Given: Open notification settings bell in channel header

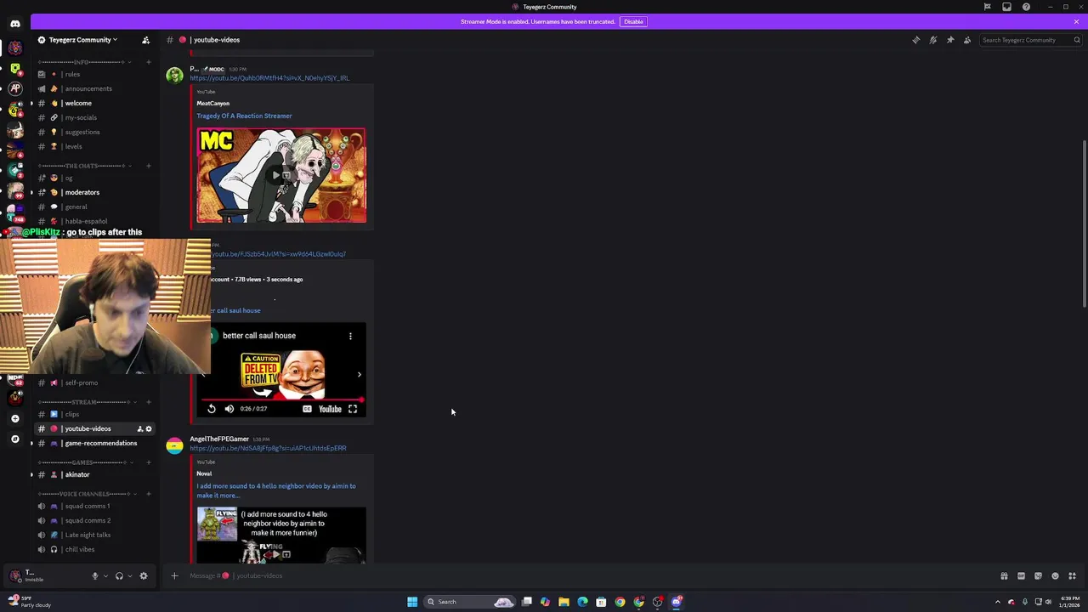Looking at the screenshot, I should (x=933, y=40).
